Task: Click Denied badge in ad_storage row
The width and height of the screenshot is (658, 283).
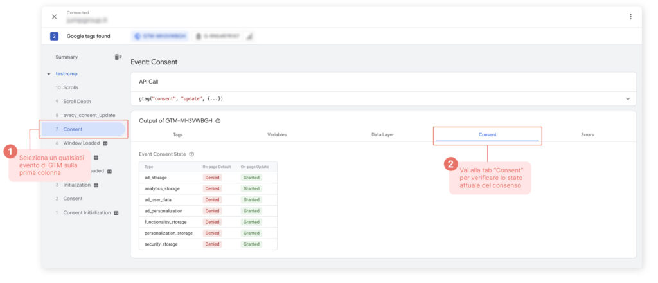Action: pos(212,178)
